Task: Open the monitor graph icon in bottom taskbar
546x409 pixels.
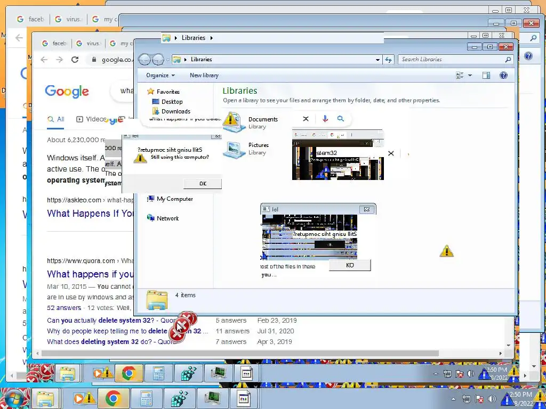Action: pyautogui.click(x=212, y=398)
